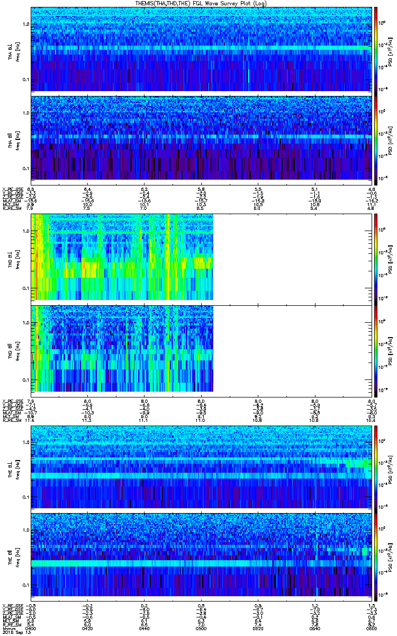Click the THD B-parallel spectrogram panel
The height and width of the screenshot is (636, 397).
[x=122, y=348]
